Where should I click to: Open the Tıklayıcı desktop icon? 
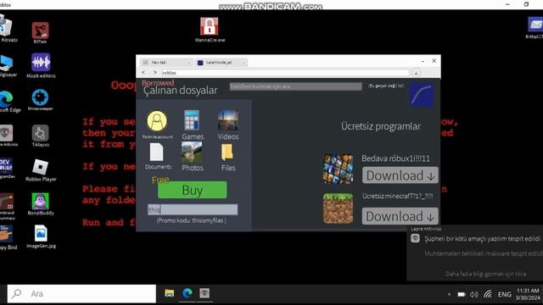41,133
